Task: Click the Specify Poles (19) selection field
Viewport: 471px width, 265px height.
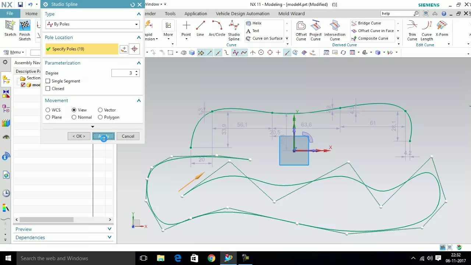Action: (82, 49)
